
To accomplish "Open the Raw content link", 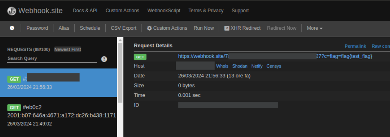I will pos(381,46).
